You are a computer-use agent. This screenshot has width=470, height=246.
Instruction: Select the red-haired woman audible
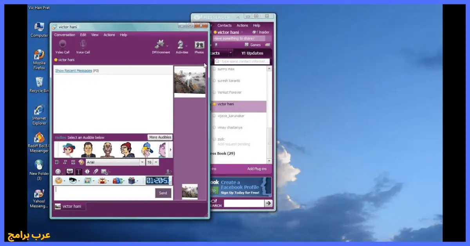click(69, 150)
